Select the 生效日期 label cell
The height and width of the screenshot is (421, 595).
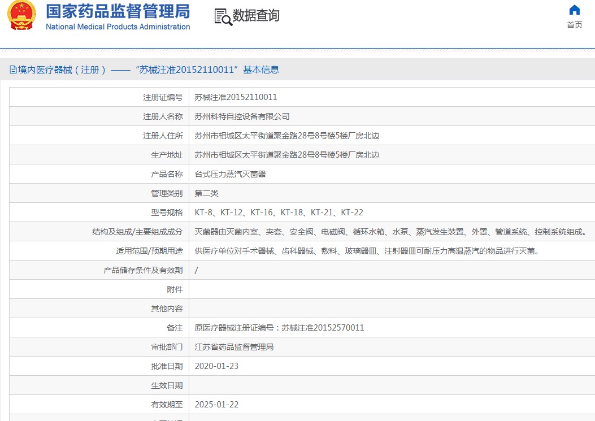coord(99,386)
